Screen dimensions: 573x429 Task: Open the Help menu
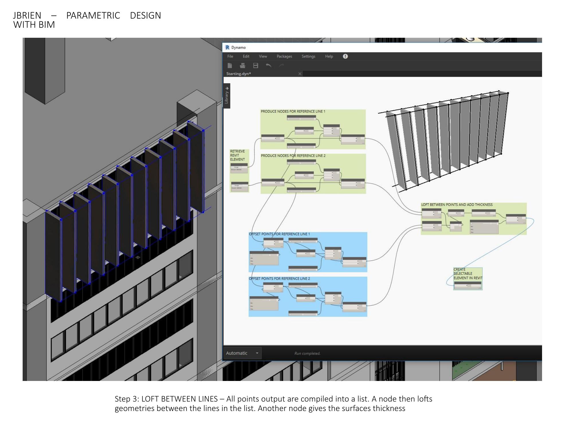tap(329, 56)
